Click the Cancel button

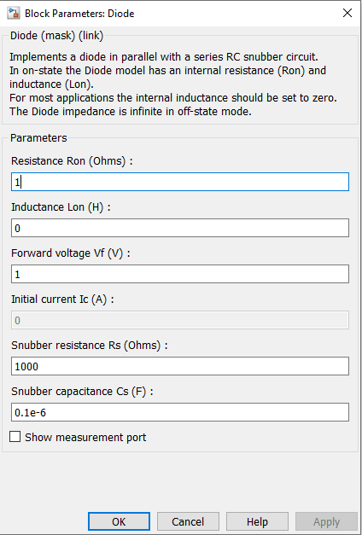click(x=188, y=521)
